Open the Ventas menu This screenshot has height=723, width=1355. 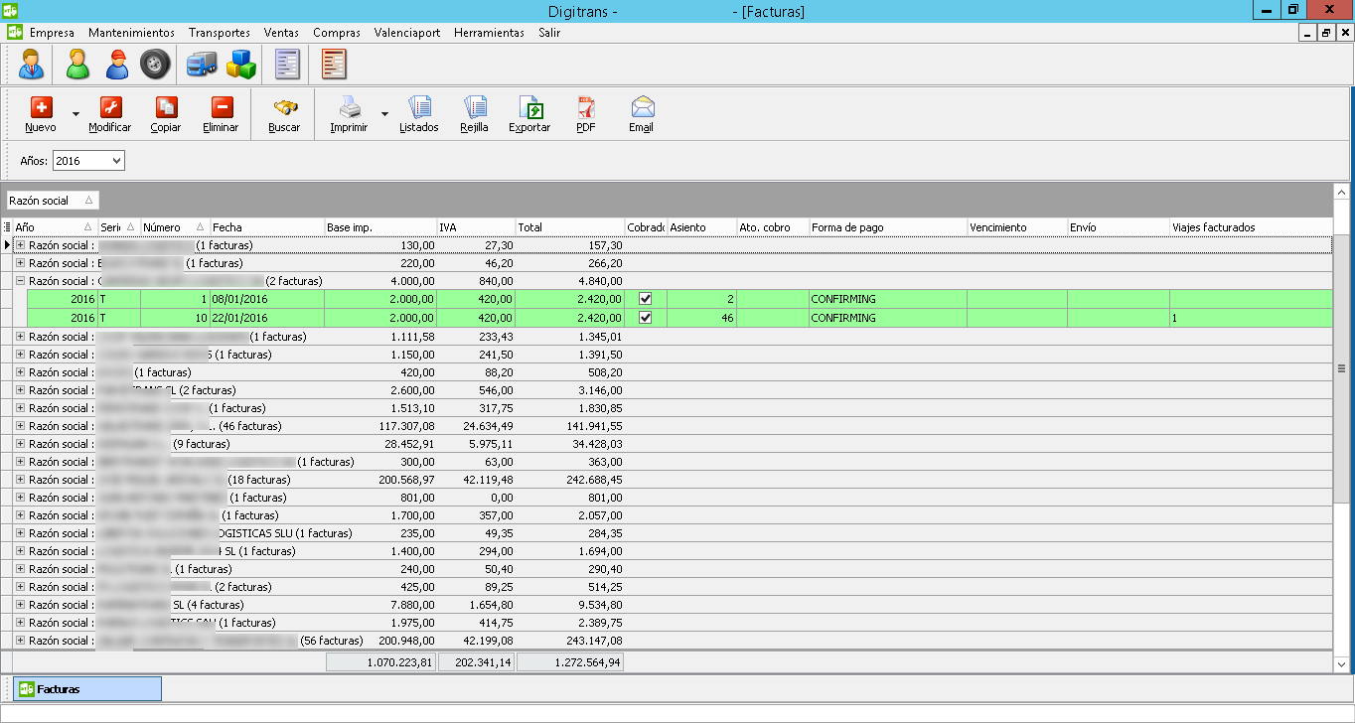point(281,33)
